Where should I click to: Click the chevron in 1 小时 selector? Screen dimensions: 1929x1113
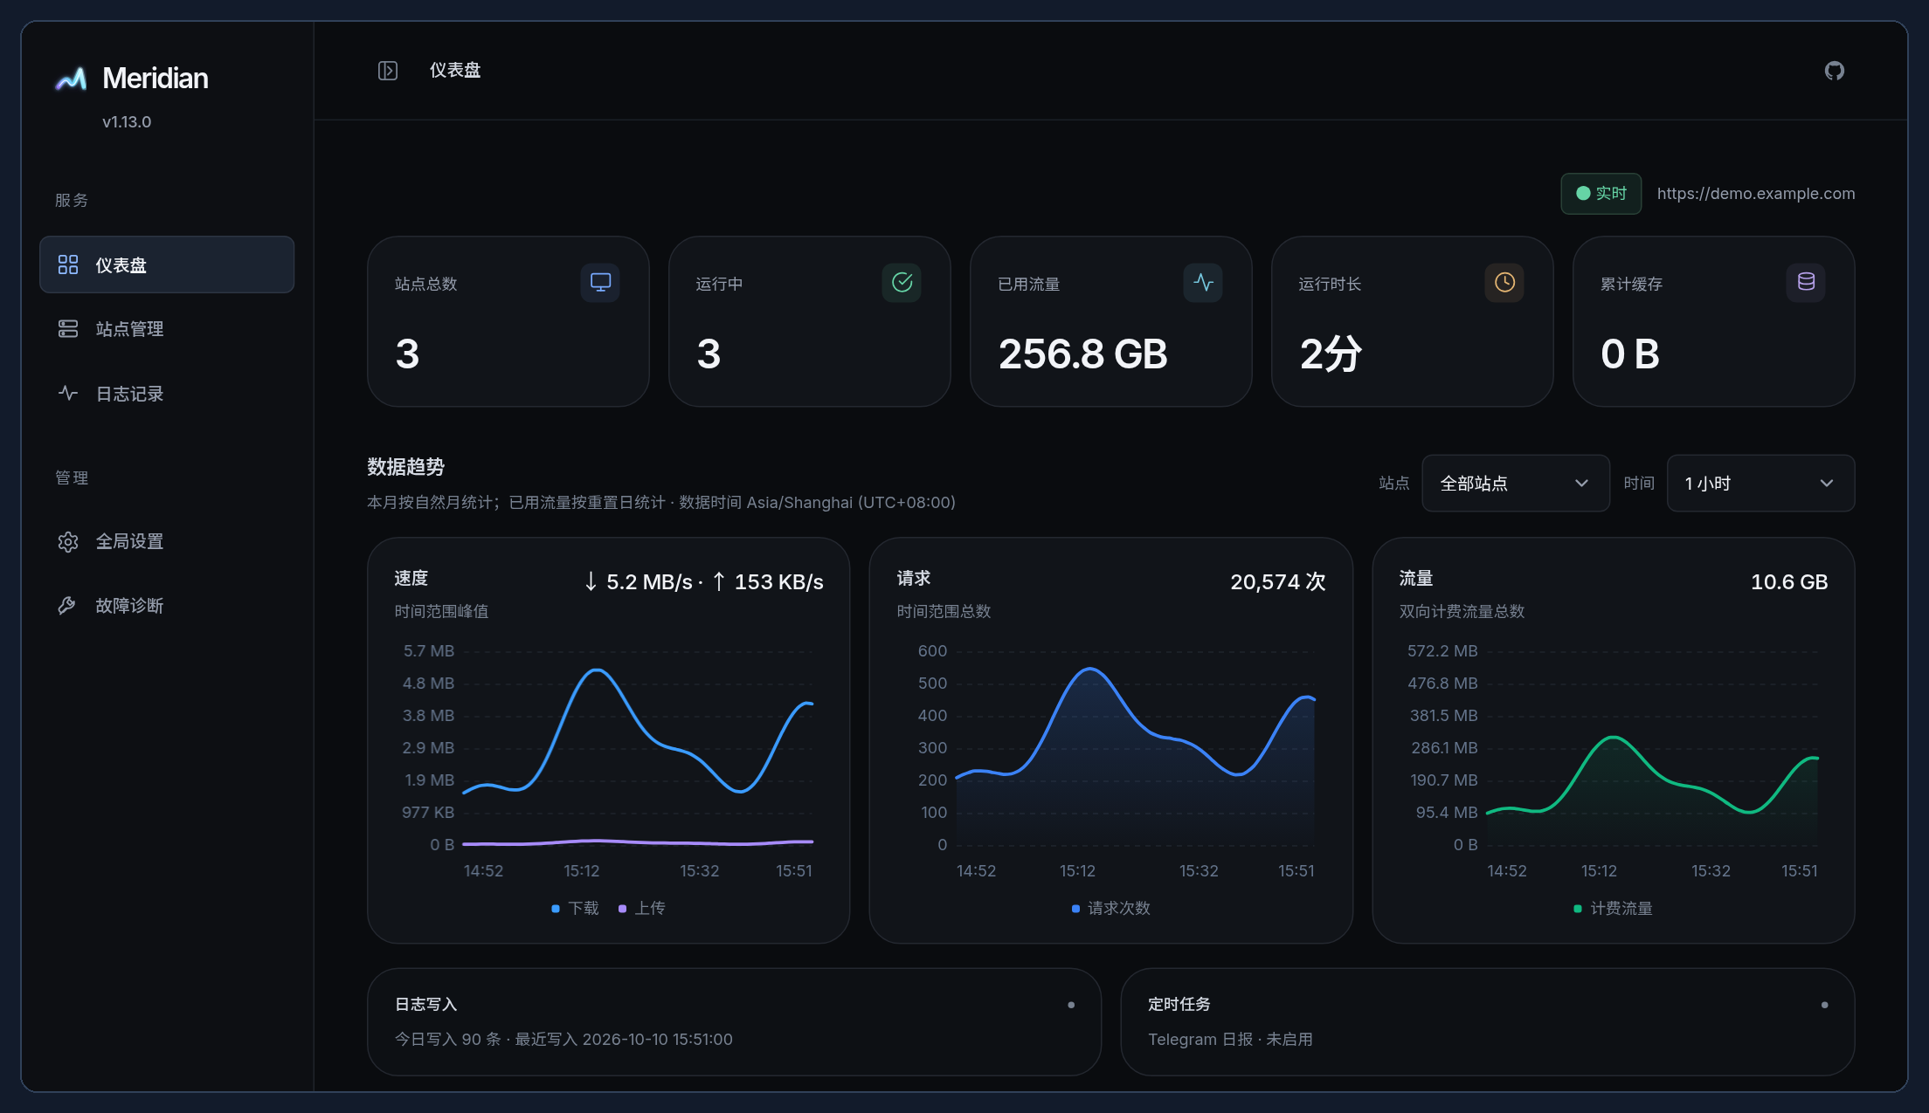click(x=1826, y=484)
